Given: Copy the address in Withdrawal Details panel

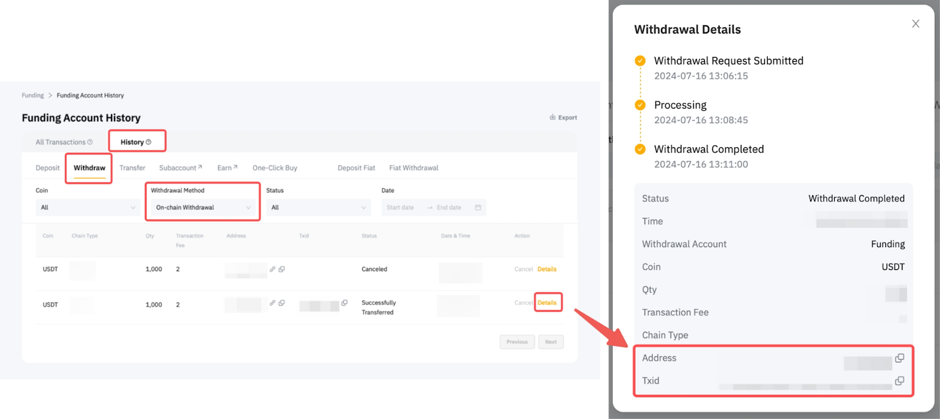Looking at the screenshot, I should point(899,358).
